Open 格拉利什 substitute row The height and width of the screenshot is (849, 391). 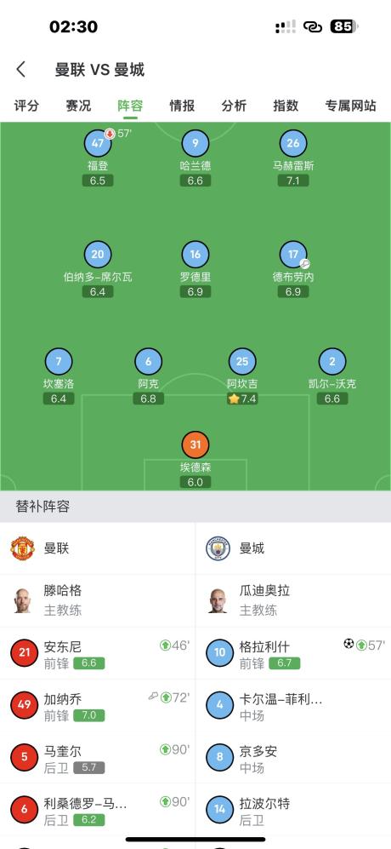coord(293,653)
